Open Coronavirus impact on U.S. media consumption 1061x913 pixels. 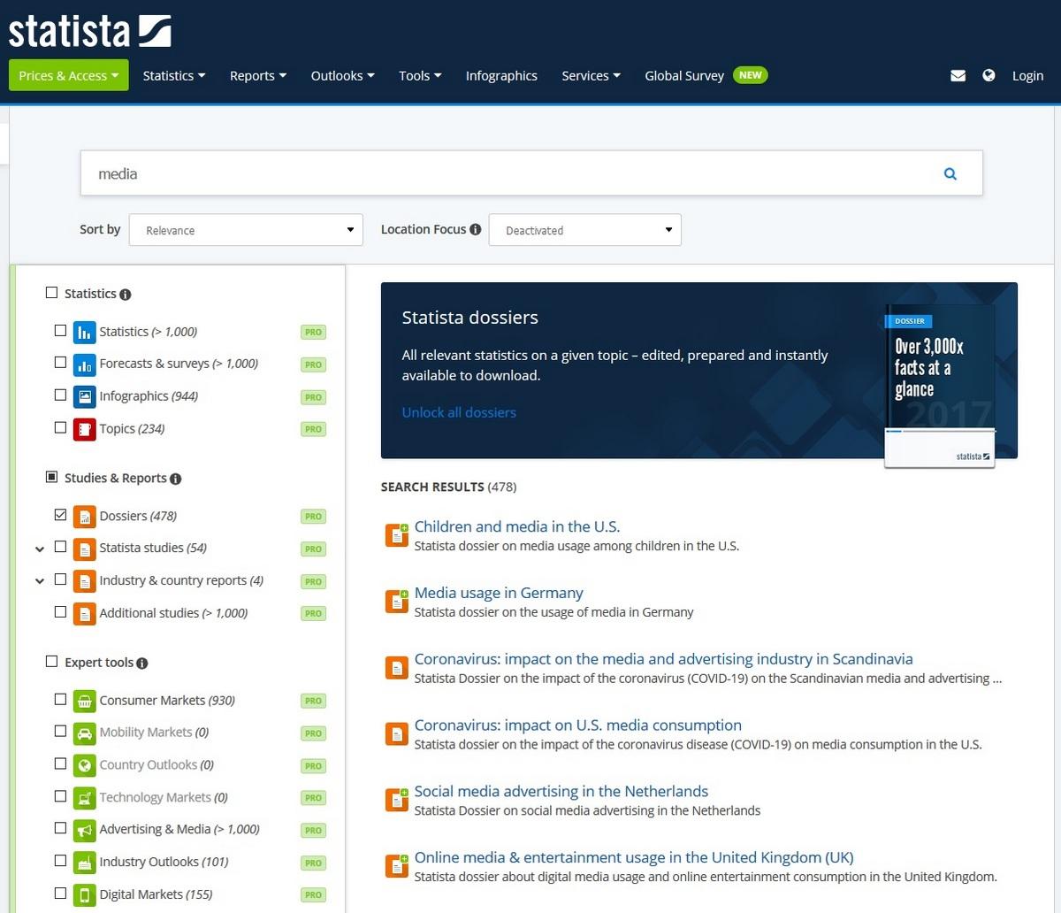(578, 725)
